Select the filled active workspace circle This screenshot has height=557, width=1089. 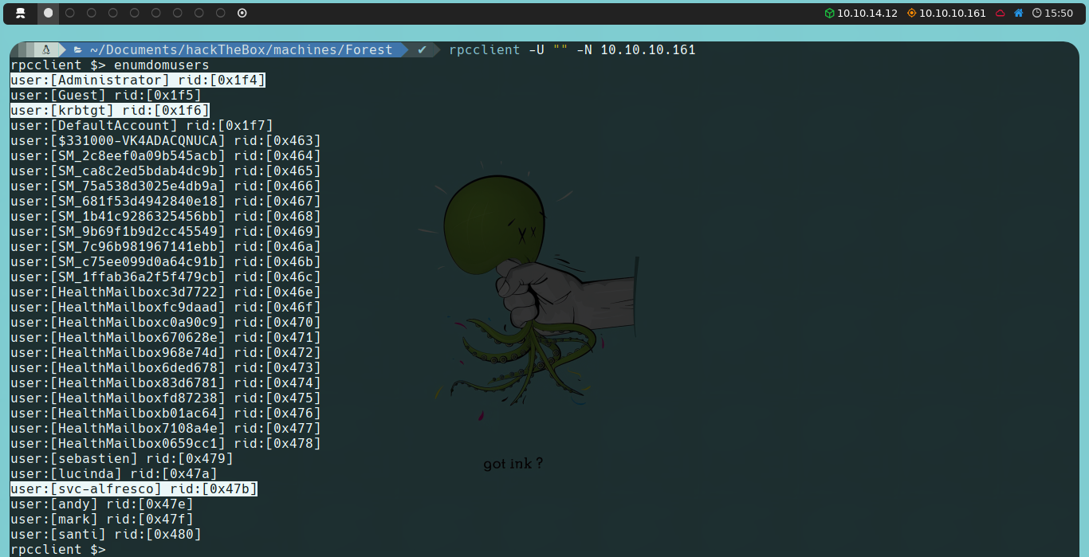[x=49, y=13]
